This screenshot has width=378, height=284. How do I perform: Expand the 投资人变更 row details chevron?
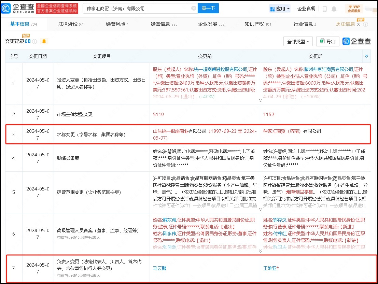260,100
